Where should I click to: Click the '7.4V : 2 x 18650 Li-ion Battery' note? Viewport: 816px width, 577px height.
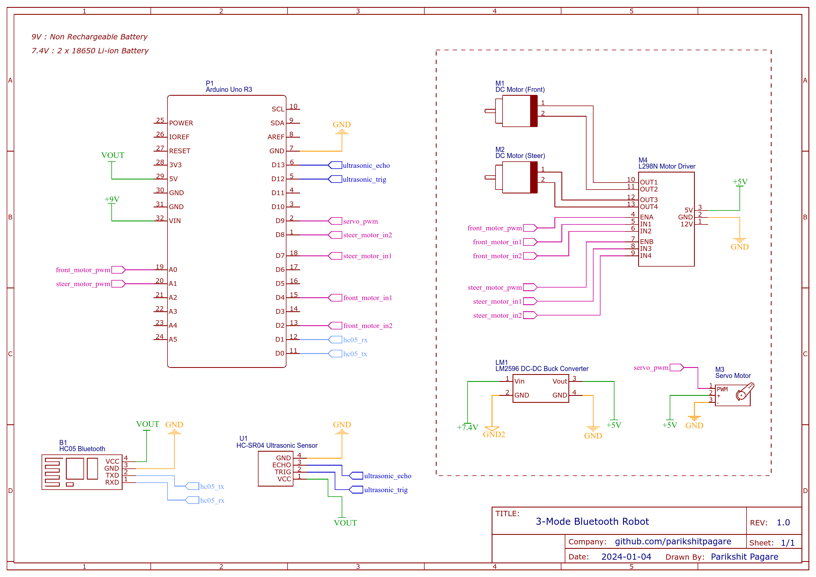click(x=90, y=51)
